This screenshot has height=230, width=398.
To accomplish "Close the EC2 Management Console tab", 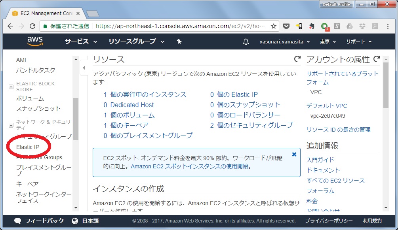I will click(78, 13).
